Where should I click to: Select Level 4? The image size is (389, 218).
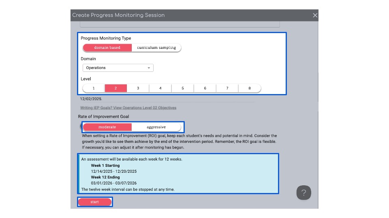point(160,88)
